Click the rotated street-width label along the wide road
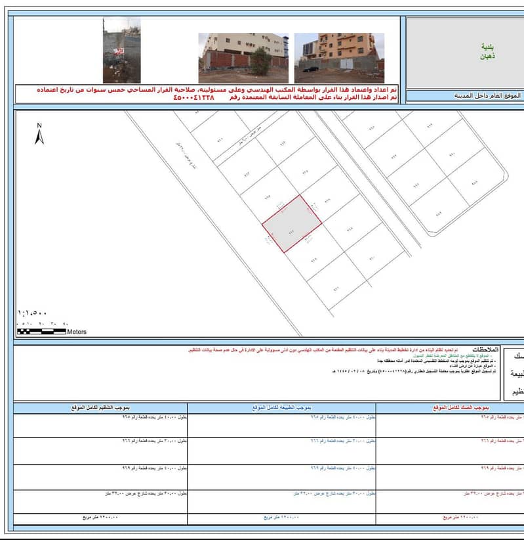Screen dimensions: 524x540 (x=186, y=155)
